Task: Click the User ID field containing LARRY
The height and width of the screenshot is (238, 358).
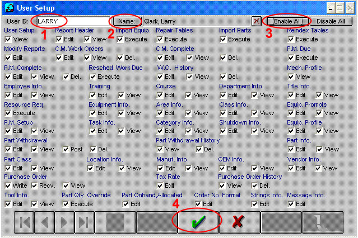Action: coord(73,21)
